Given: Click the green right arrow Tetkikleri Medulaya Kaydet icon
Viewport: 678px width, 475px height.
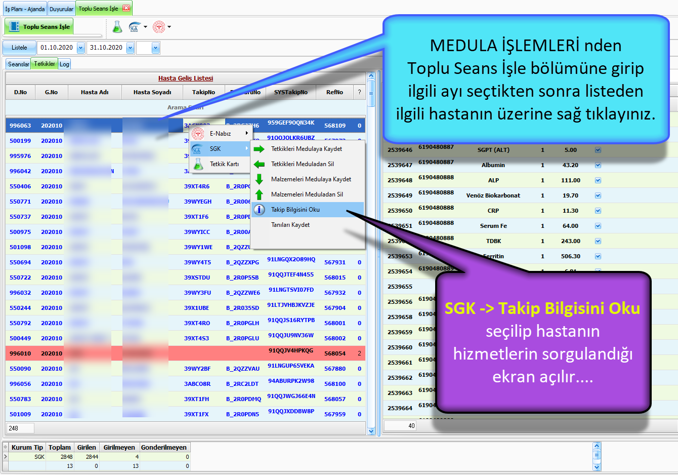Looking at the screenshot, I should [259, 149].
